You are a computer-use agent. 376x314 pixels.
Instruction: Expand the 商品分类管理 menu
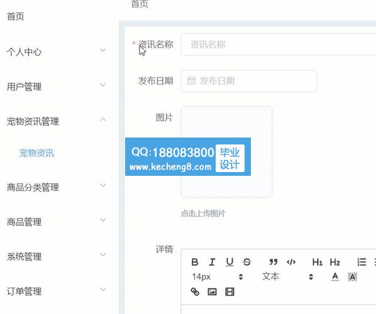57,187
